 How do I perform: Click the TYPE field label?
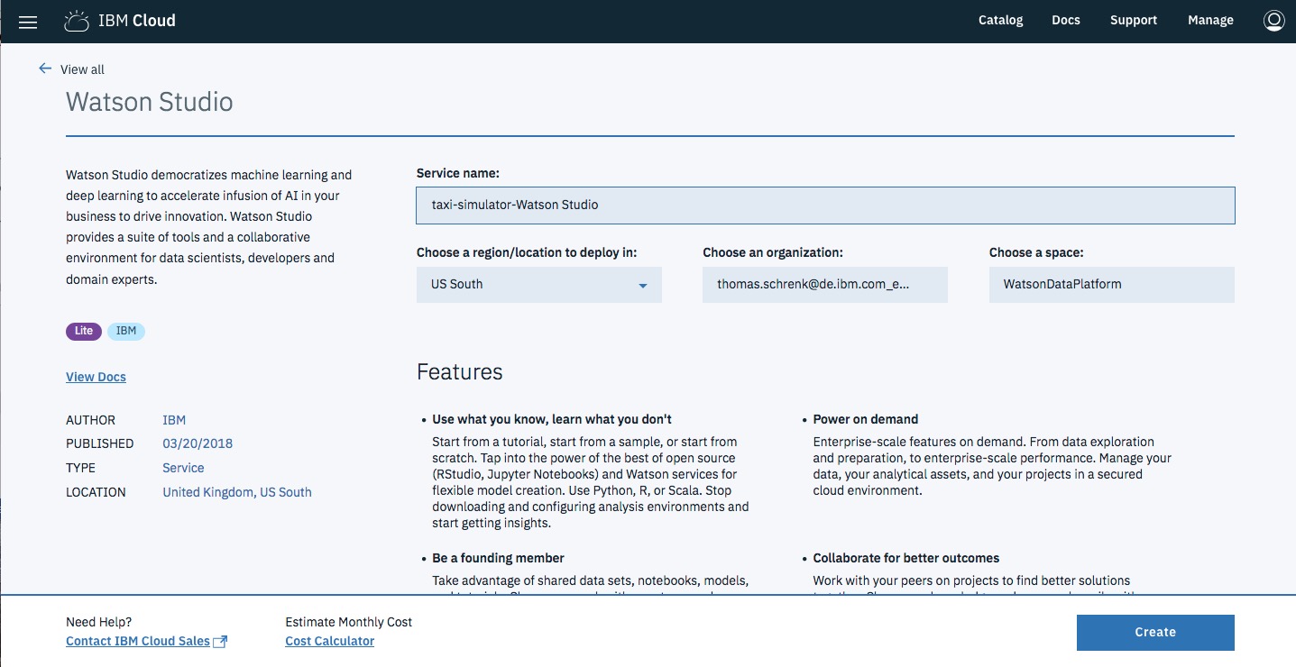click(80, 468)
